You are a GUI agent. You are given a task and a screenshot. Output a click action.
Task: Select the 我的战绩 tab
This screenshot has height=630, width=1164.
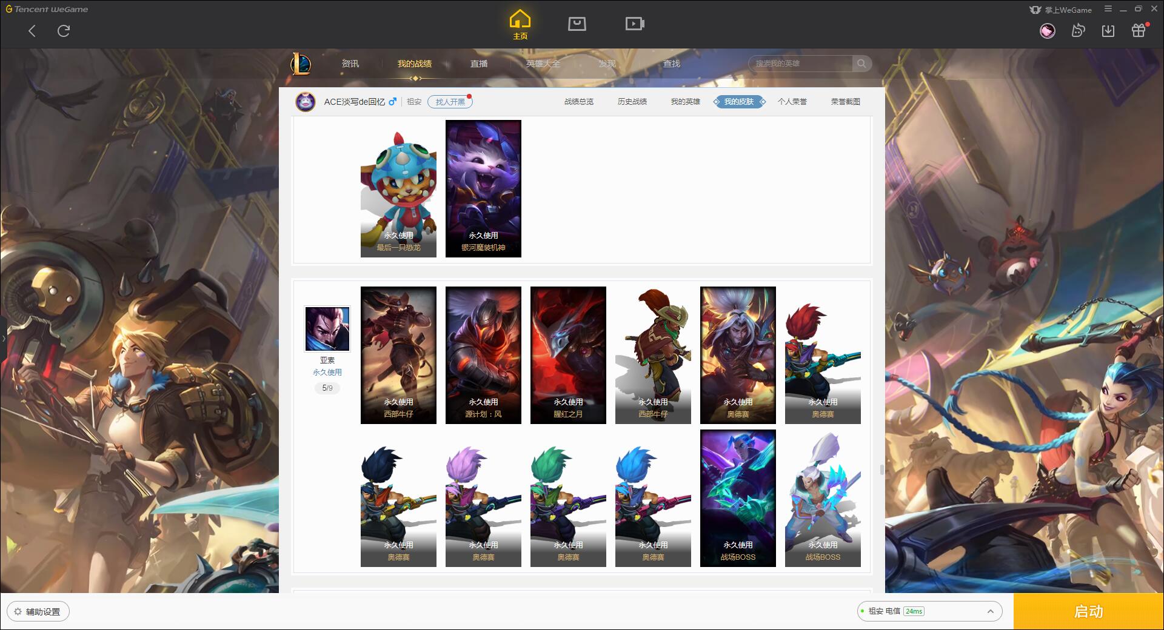(x=415, y=64)
